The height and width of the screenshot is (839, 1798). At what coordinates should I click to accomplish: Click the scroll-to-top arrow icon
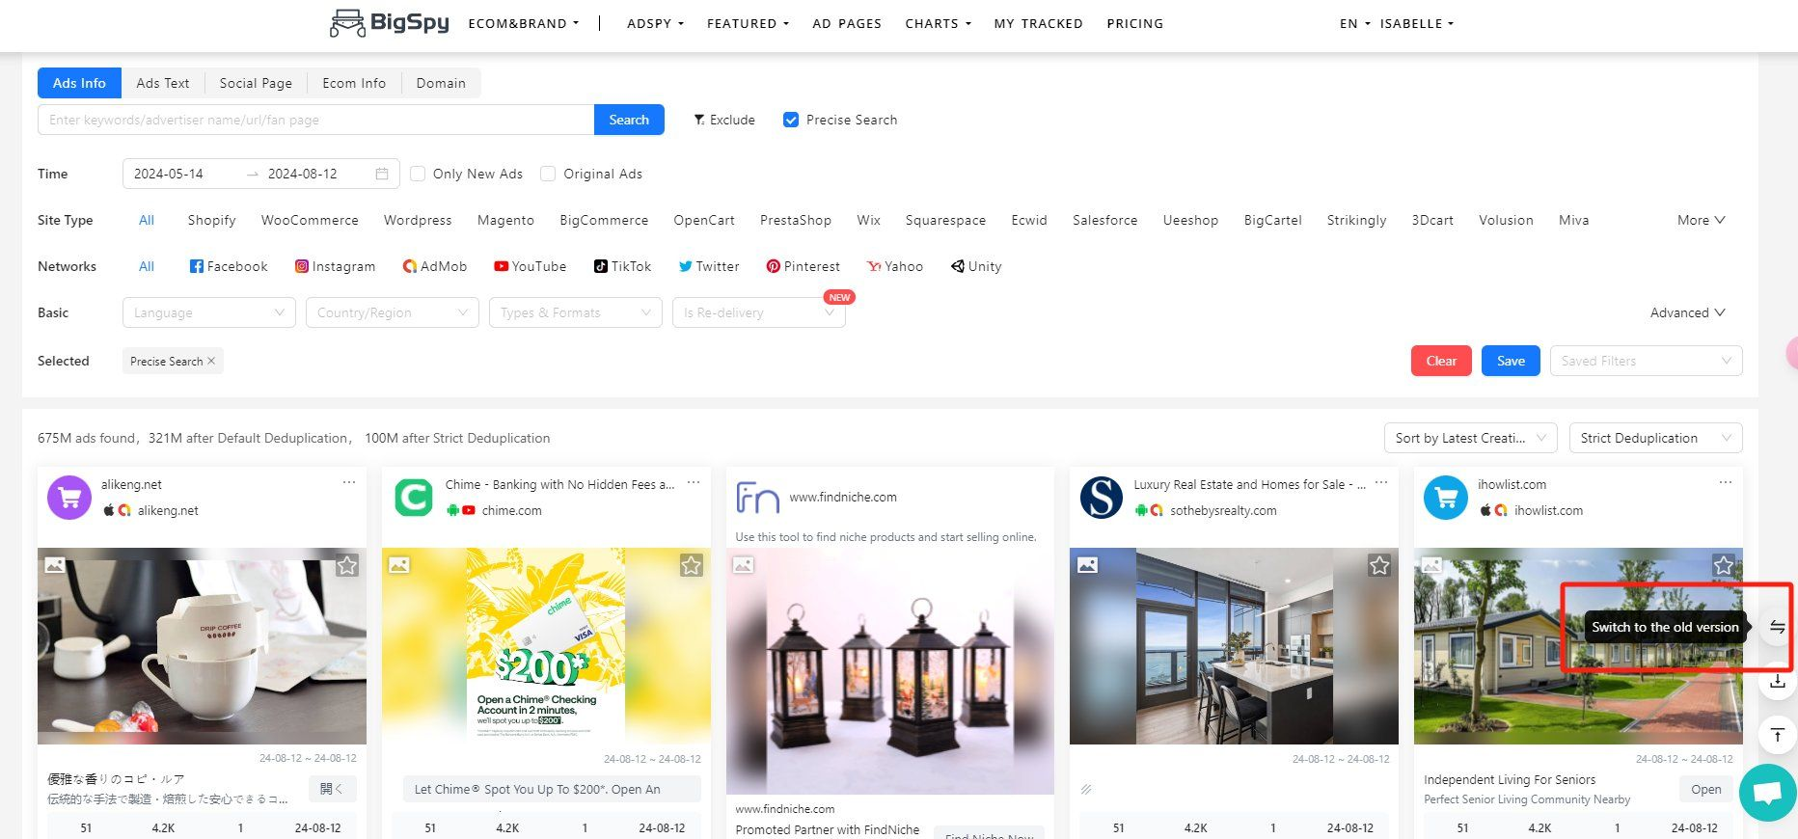coord(1777,736)
